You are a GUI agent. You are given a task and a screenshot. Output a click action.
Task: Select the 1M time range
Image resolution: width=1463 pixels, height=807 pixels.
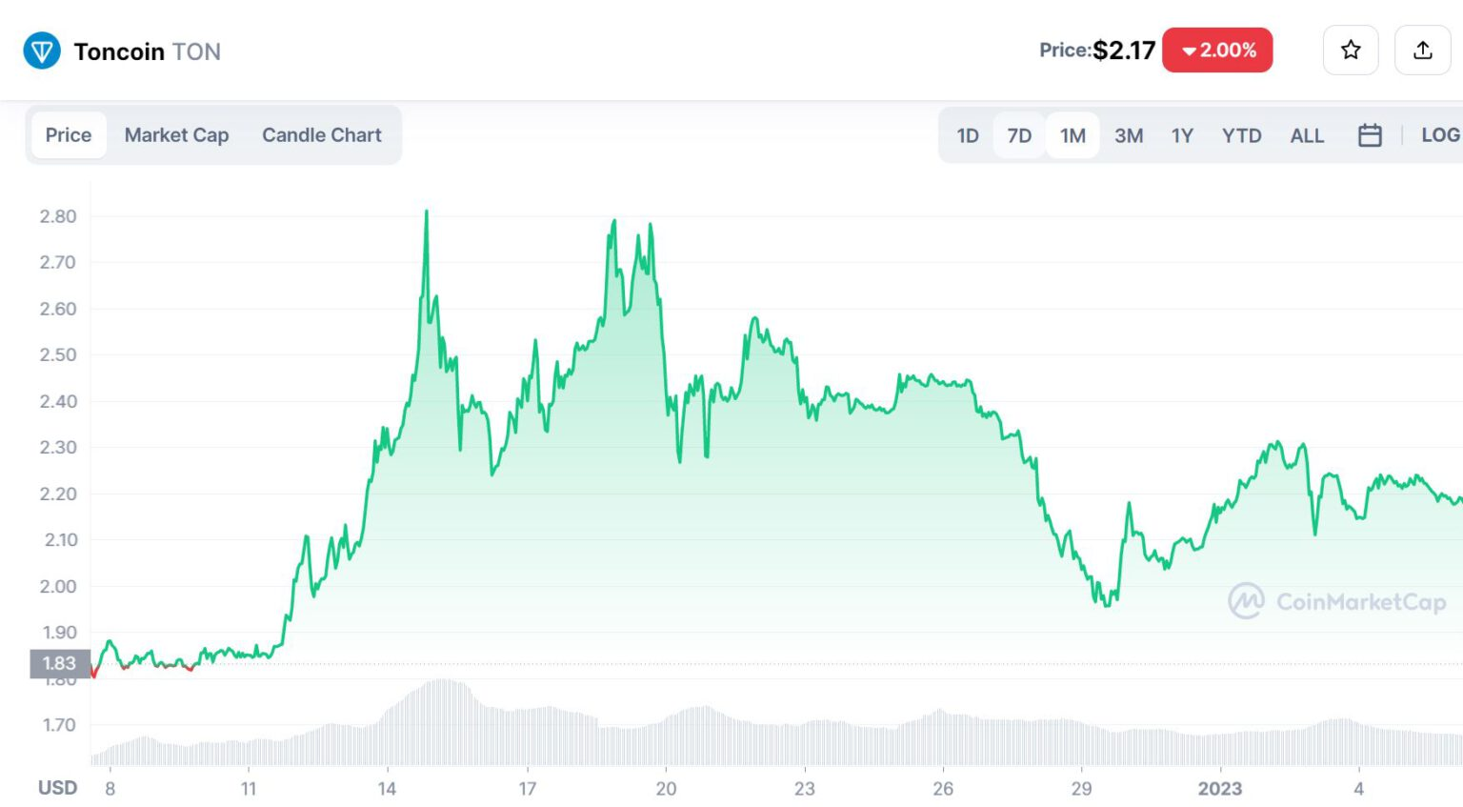(x=1072, y=135)
